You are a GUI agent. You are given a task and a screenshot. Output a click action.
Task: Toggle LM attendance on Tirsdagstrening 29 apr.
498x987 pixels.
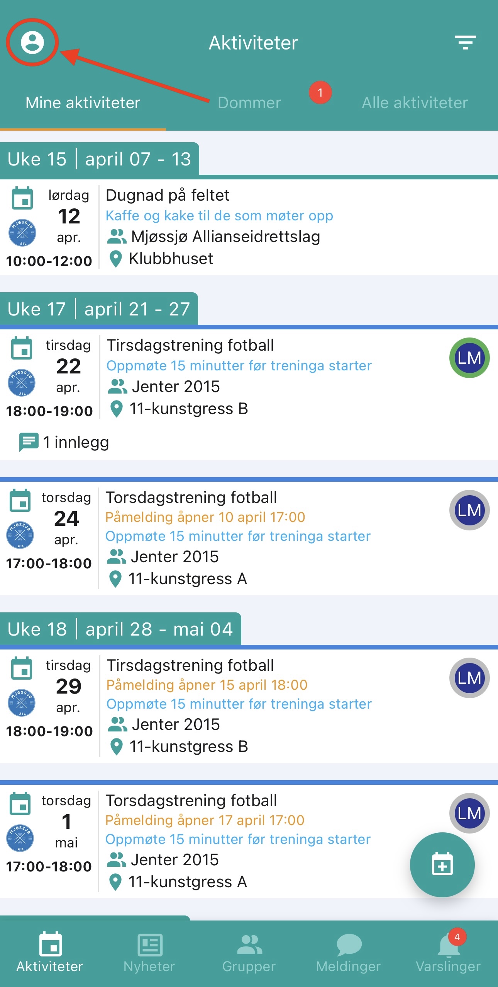tap(469, 678)
